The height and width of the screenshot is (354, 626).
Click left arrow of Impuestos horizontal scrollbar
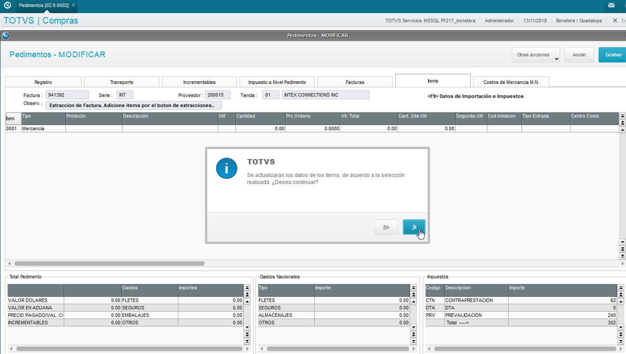[x=429, y=349]
